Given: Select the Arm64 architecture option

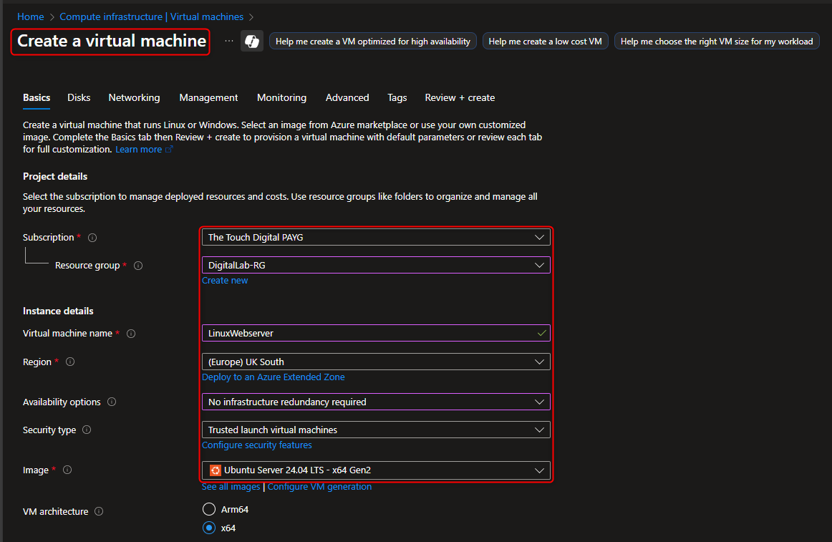Looking at the screenshot, I should click(x=208, y=508).
